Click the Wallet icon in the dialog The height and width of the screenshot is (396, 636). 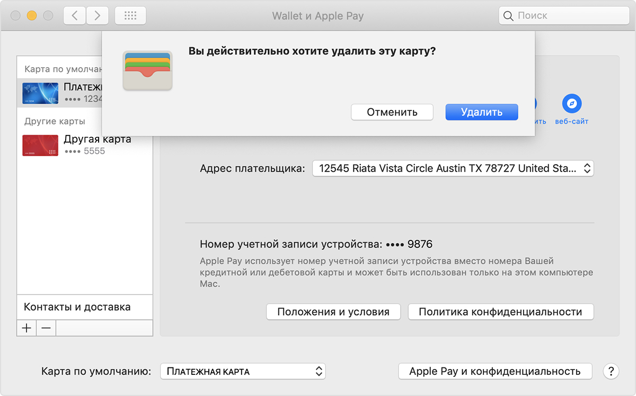[x=147, y=71]
